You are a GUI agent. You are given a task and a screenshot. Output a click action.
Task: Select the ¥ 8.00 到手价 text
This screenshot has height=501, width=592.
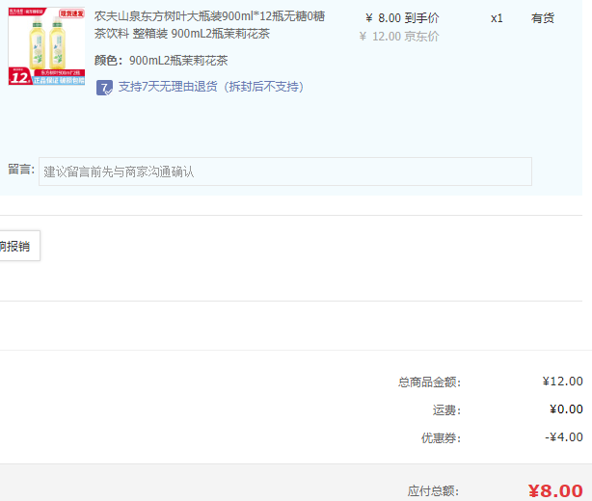tap(402, 17)
